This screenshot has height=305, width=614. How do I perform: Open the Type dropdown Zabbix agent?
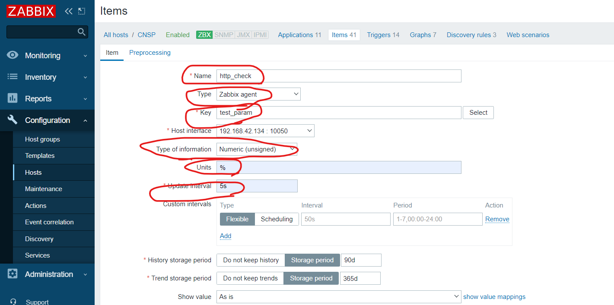(258, 94)
